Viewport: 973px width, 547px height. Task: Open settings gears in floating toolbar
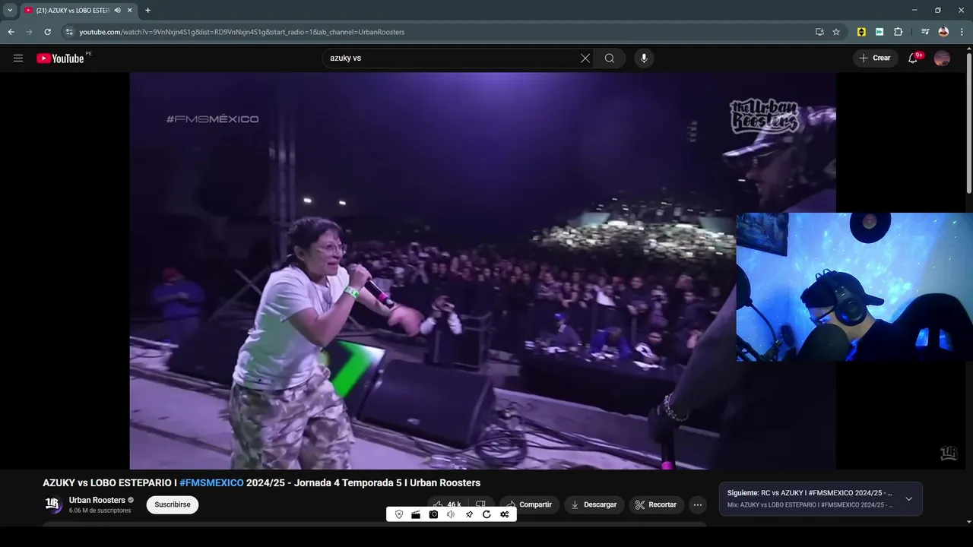tap(505, 514)
